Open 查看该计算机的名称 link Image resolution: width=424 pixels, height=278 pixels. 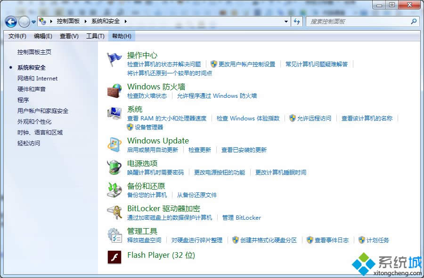click(367, 118)
